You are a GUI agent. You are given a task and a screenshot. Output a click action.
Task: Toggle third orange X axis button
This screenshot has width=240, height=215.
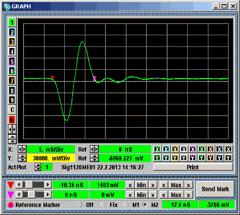click(175, 150)
